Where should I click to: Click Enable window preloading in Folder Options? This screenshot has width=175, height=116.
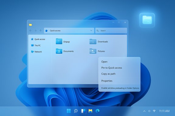[120, 88]
